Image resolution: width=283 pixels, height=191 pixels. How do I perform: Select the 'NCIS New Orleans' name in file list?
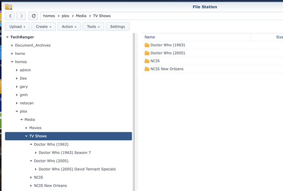[x=167, y=69]
